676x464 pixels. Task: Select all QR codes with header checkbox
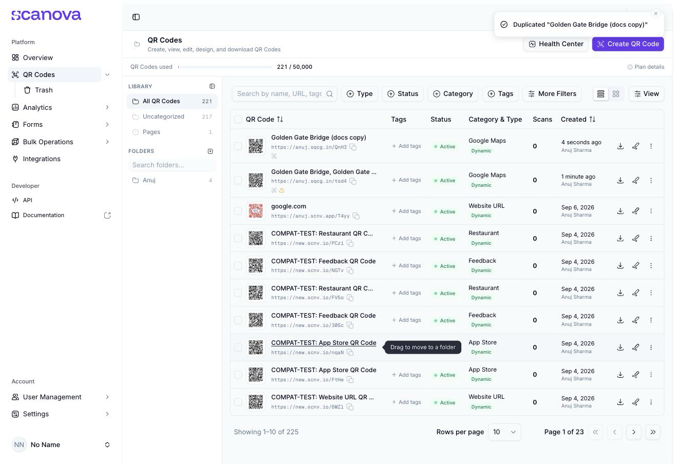(238, 120)
